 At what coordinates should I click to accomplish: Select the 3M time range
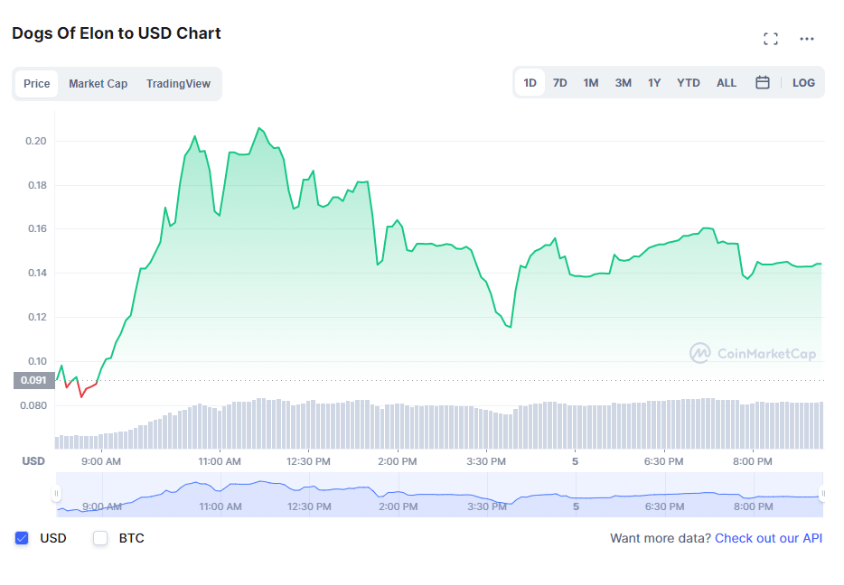[623, 83]
